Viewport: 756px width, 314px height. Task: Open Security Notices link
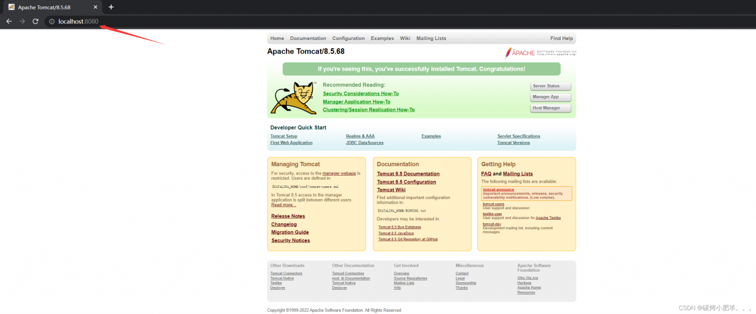click(x=291, y=240)
